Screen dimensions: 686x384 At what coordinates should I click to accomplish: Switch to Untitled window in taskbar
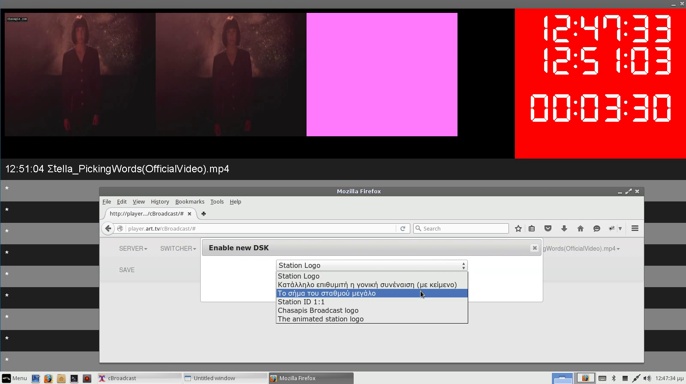pos(225,378)
